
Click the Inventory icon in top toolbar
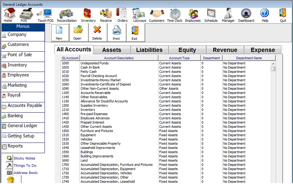(x=88, y=15)
